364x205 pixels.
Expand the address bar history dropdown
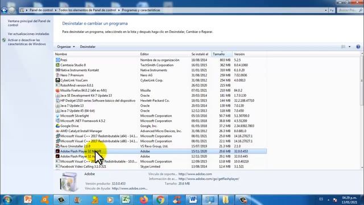point(326,10)
